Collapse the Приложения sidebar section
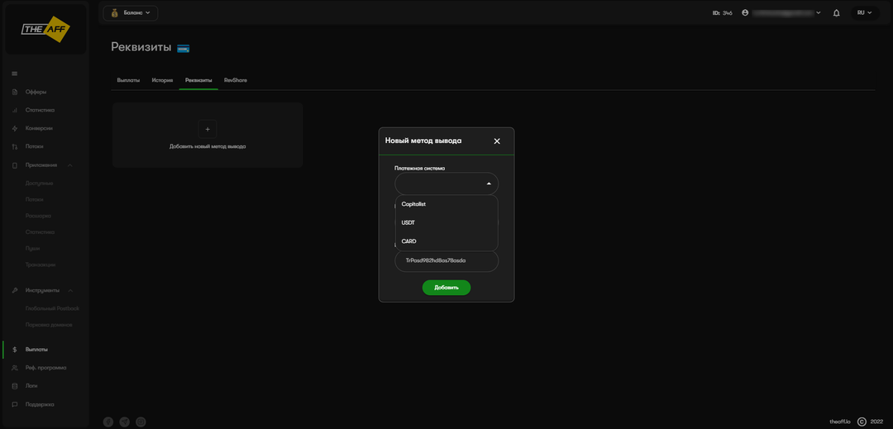893x429 pixels. coord(70,165)
